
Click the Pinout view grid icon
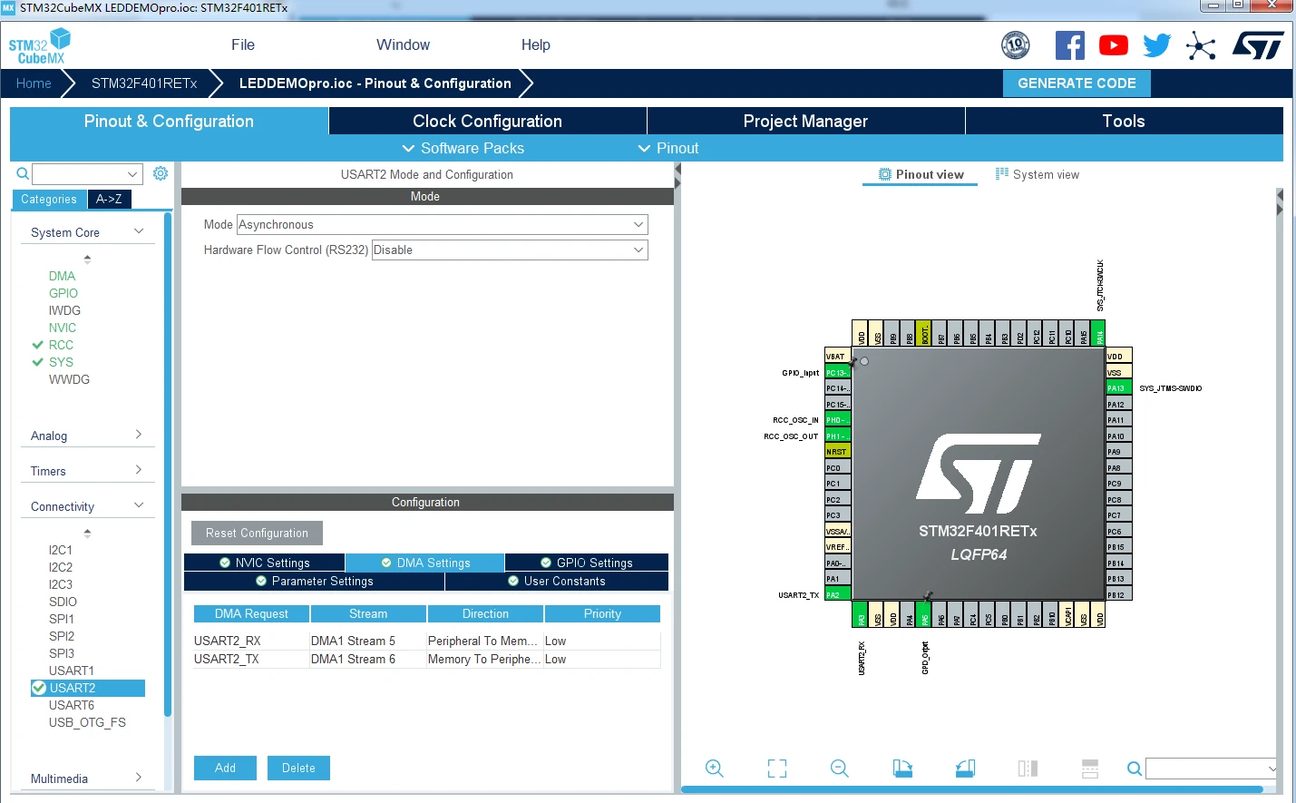point(885,174)
